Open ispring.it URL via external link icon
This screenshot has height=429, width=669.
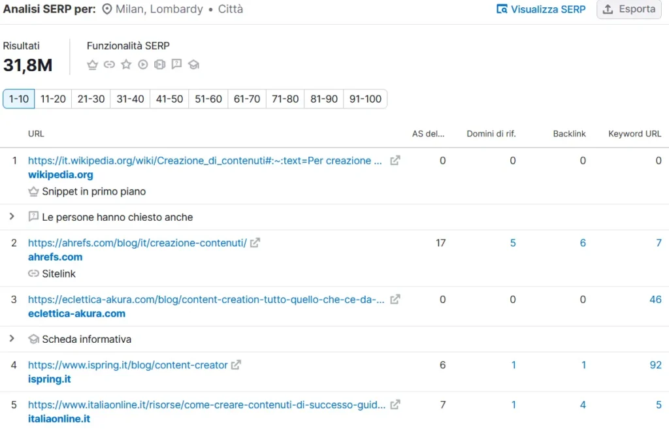[x=236, y=365]
